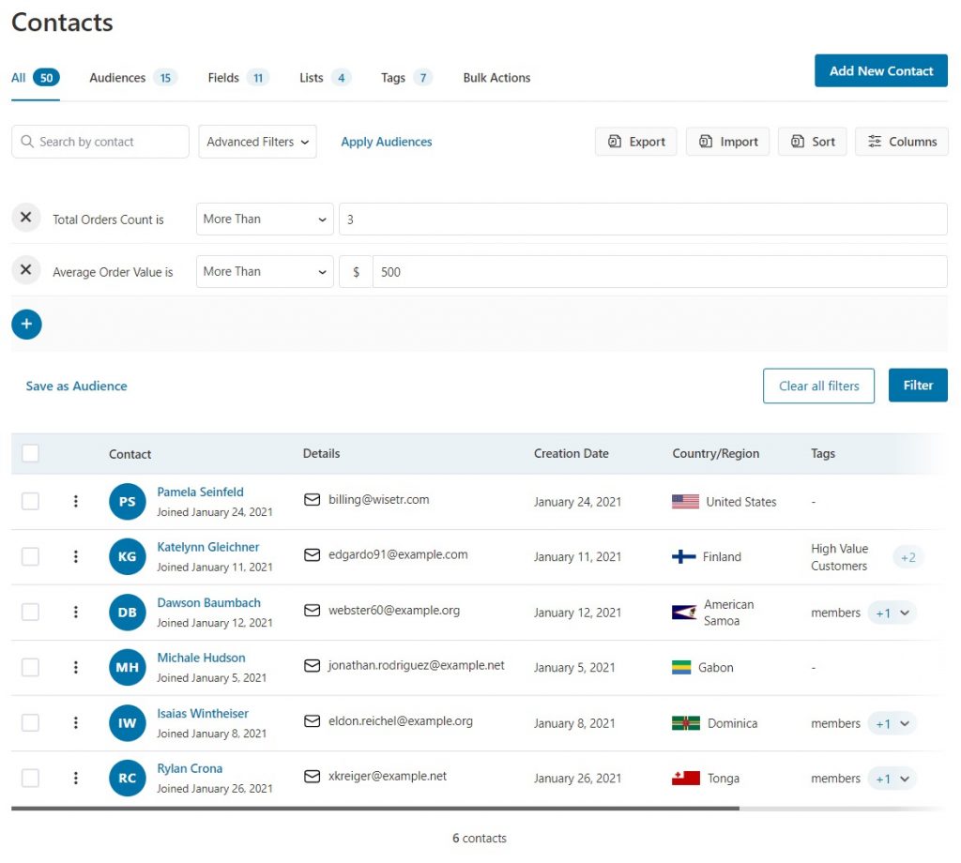Click the envelope icon next to xkreiger@example.net
Screen dimensions: 961x863
[312, 777]
